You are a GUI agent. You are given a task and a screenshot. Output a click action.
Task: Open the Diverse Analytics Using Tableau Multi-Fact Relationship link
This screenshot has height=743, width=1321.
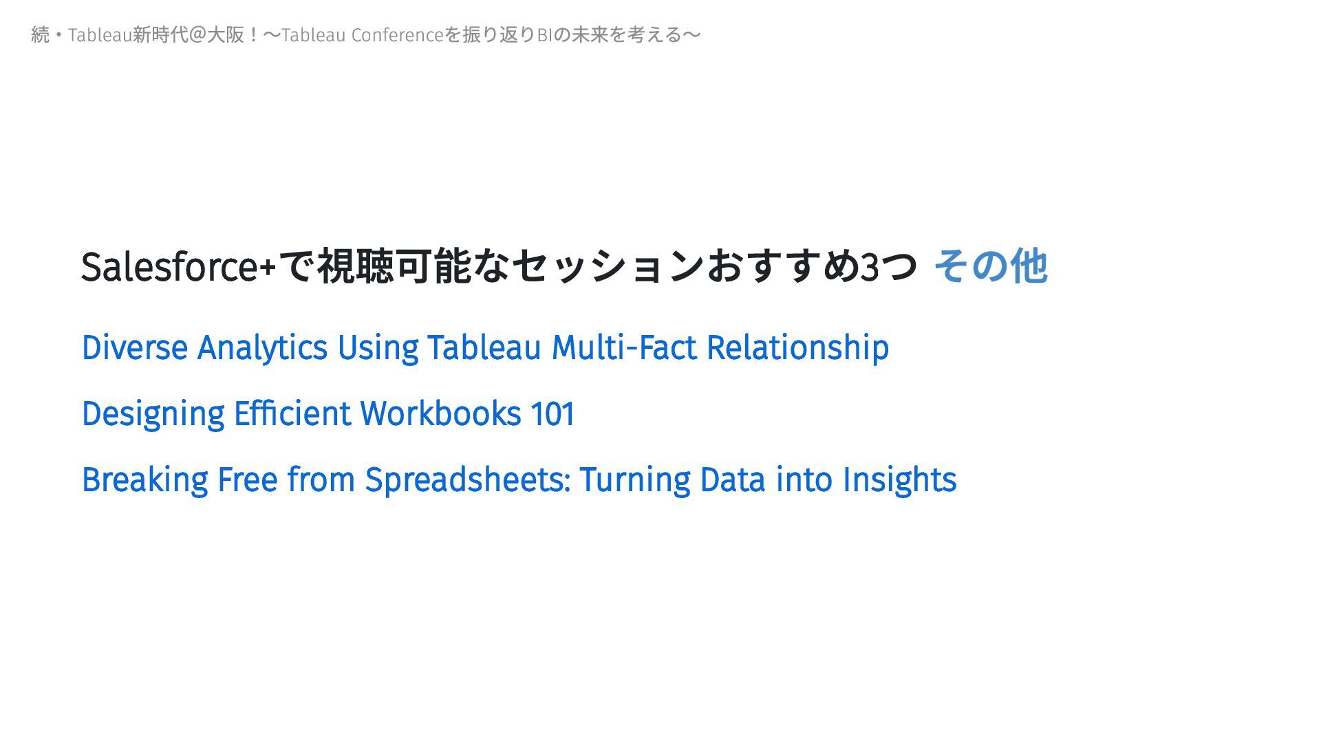[x=485, y=347]
